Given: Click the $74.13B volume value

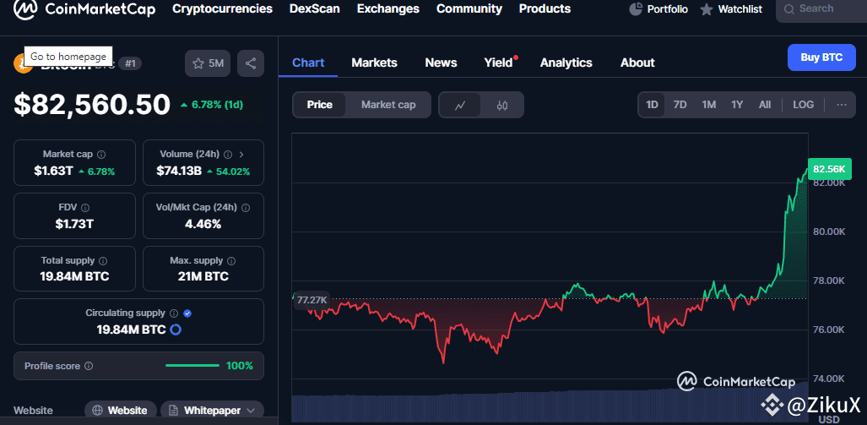Looking at the screenshot, I should point(179,171).
